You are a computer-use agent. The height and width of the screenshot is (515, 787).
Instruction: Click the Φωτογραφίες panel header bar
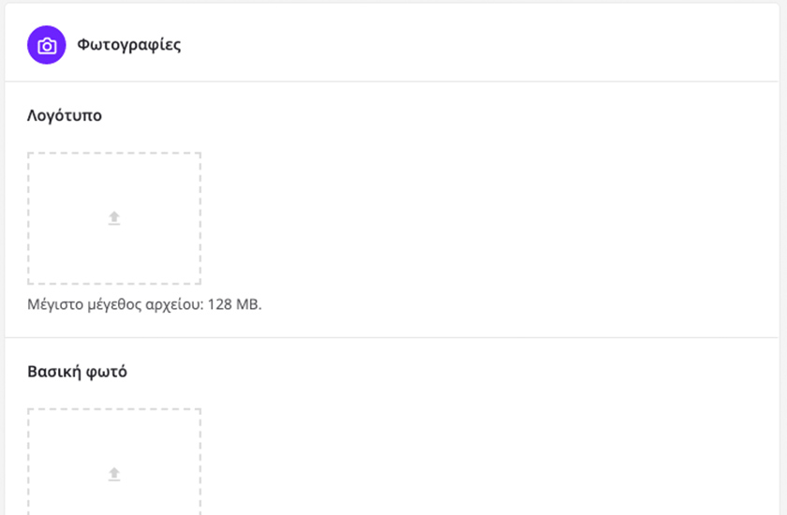[468, 45]
